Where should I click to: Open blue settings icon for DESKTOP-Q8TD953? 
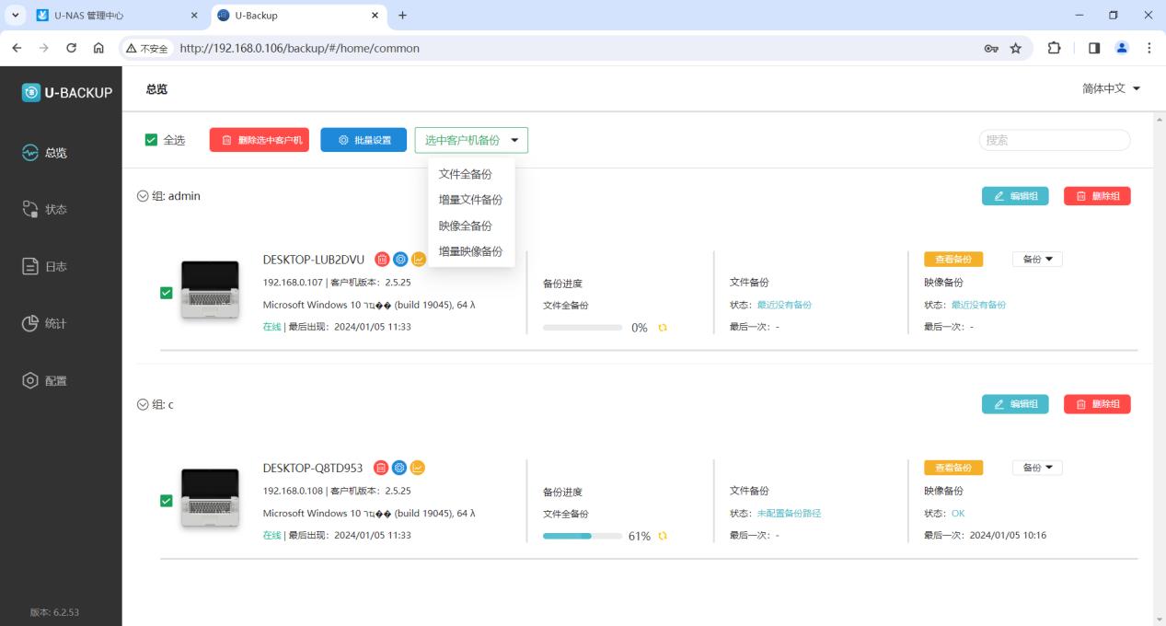point(400,468)
